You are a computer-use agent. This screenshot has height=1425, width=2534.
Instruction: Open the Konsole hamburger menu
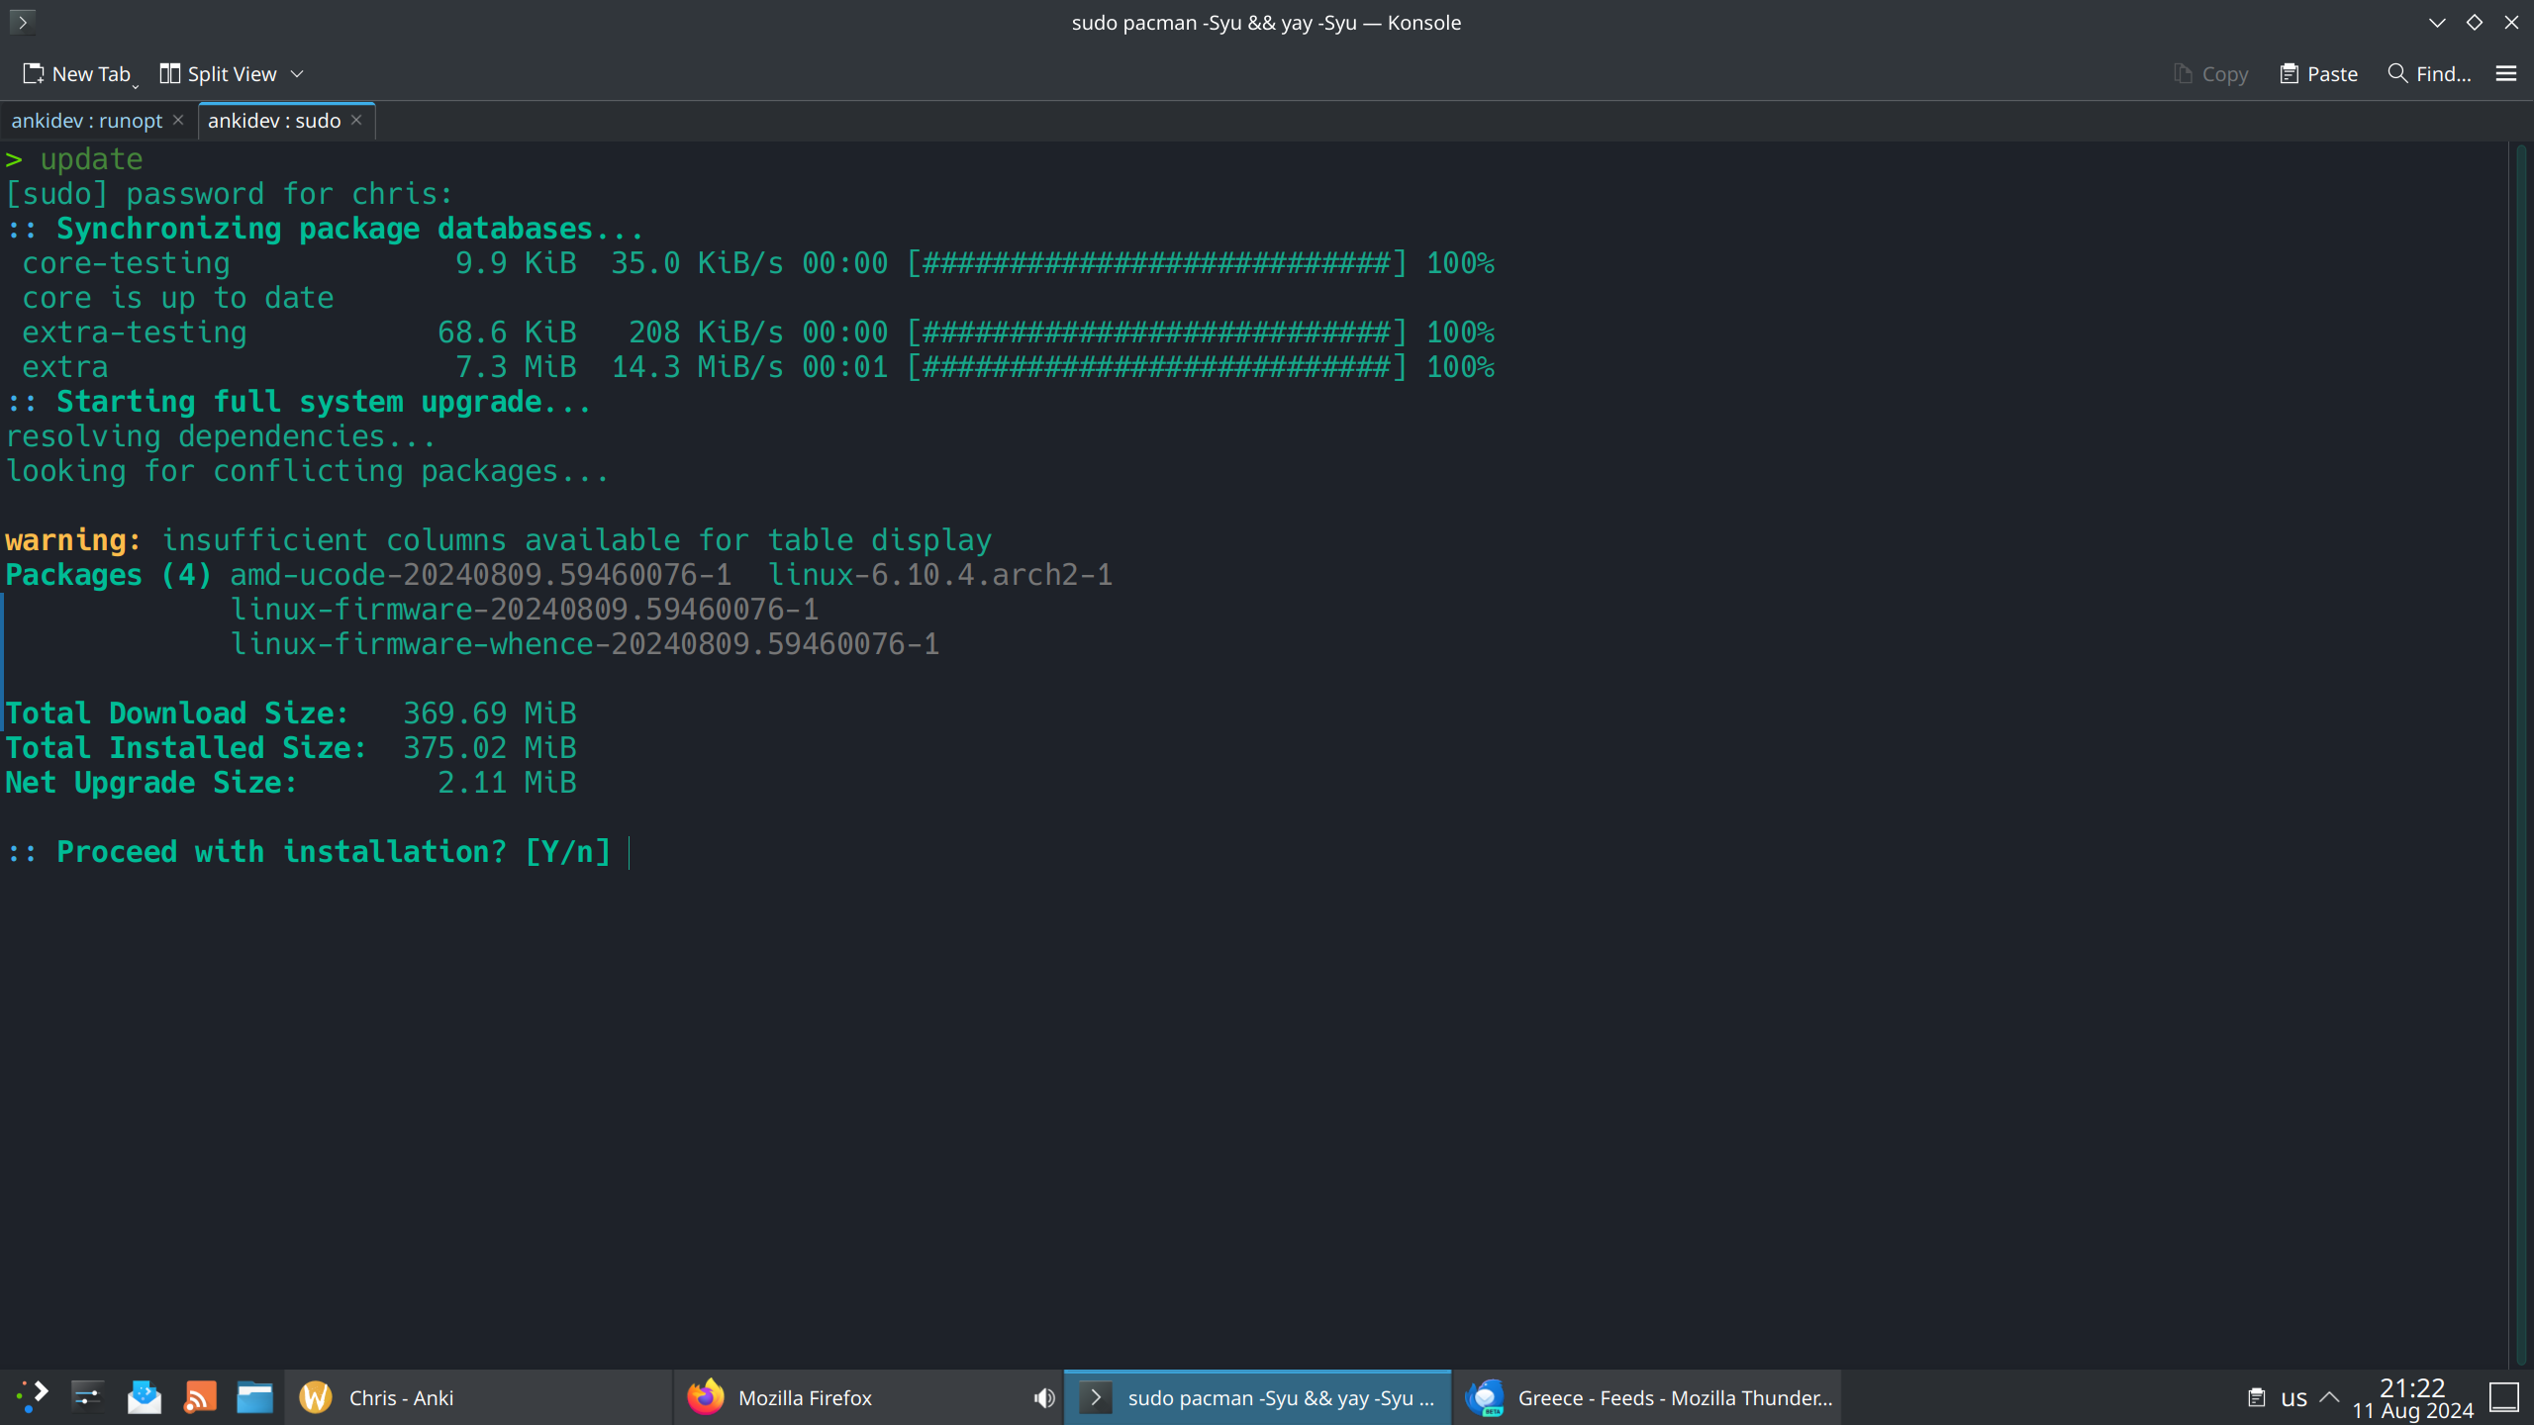click(2506, 73)
